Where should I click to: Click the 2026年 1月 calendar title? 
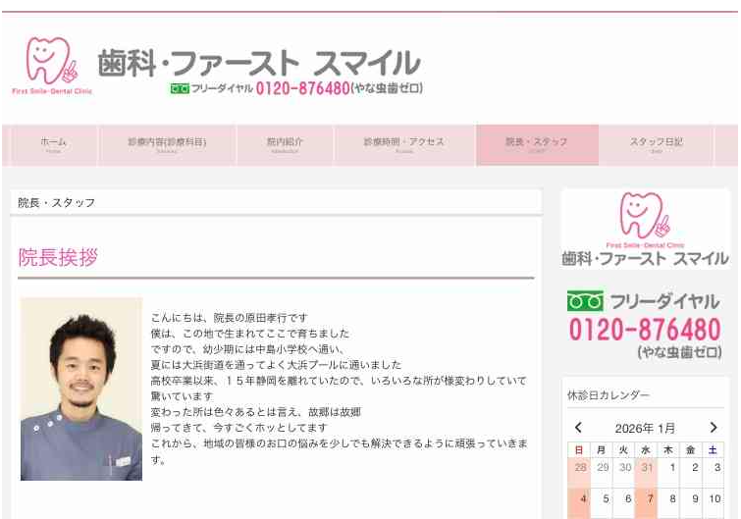[x=645, y=428]
